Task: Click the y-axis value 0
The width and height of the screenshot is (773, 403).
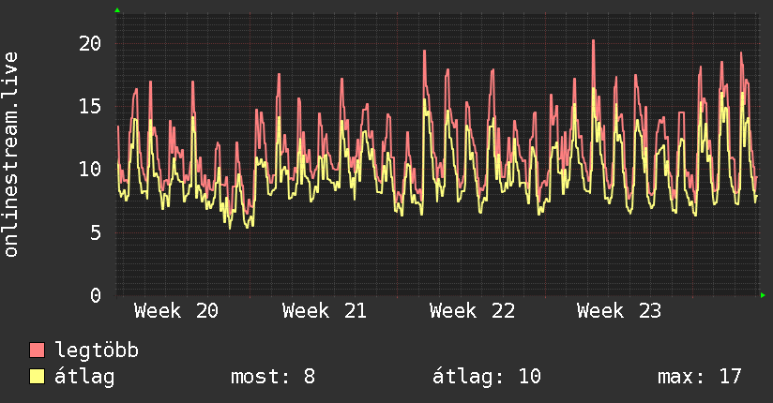Action: pos(96,295)
